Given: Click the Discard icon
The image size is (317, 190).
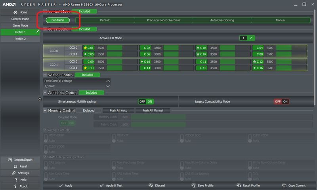Looking at the screenshot, I should pyautogui.click(x=151, y=185).
